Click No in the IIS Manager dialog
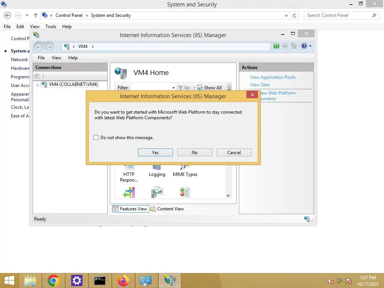The image size is (384, 288). (195, 152)
